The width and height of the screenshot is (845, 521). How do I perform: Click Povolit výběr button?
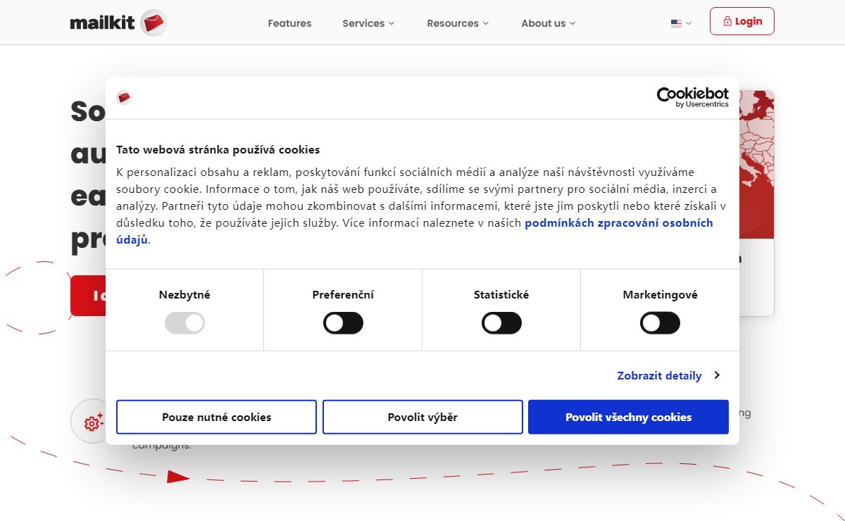point(423,417)
